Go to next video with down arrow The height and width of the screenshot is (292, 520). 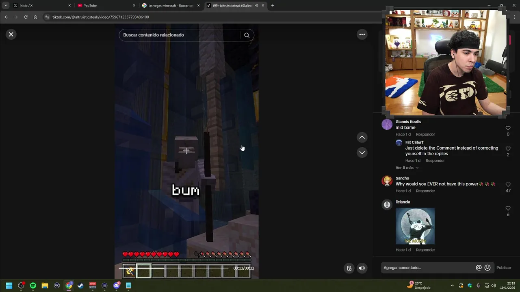click(x=362, y=152)
